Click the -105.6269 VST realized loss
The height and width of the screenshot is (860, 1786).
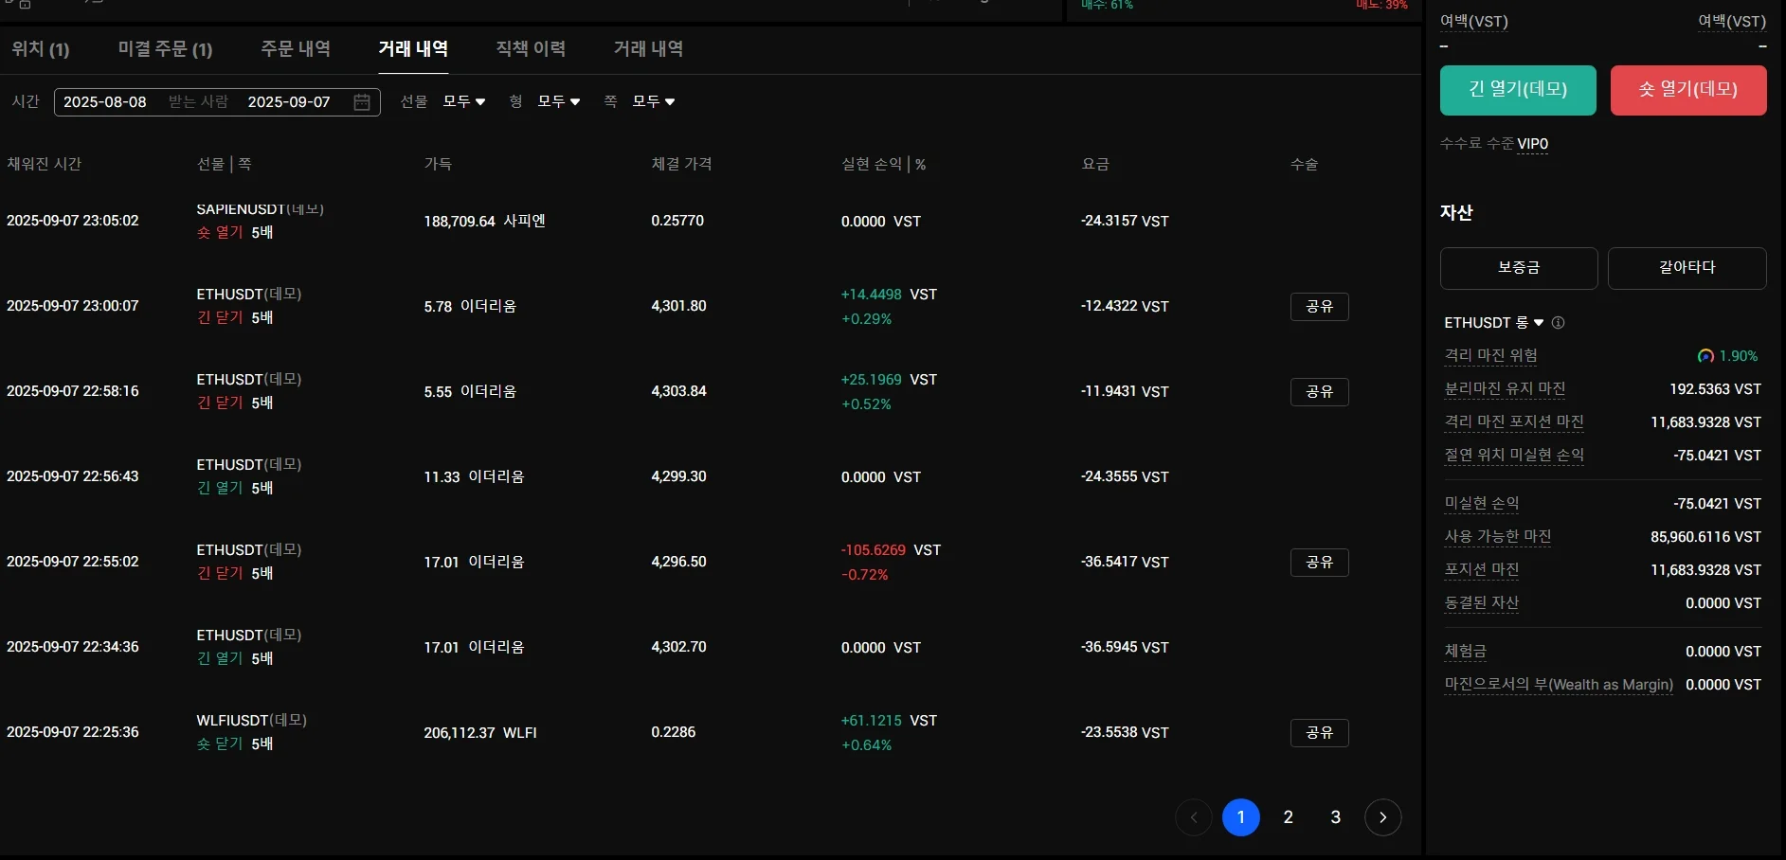click(891, 550)
